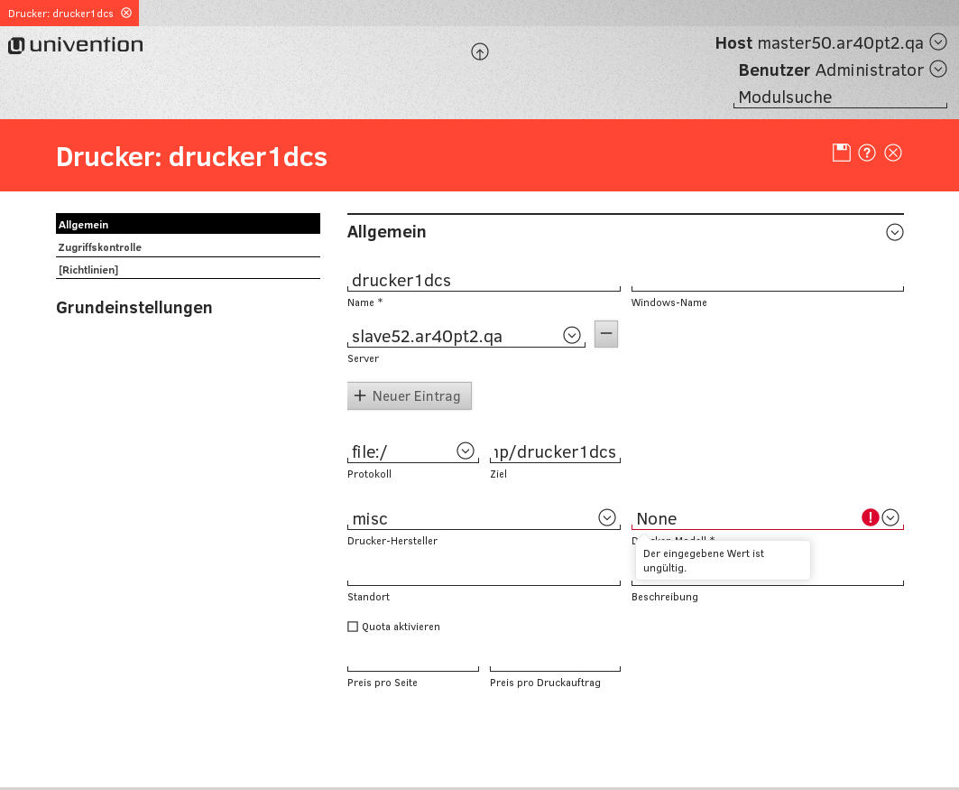
Task: Close the drucker1dcs tab with X
Action: pos(126,13)
